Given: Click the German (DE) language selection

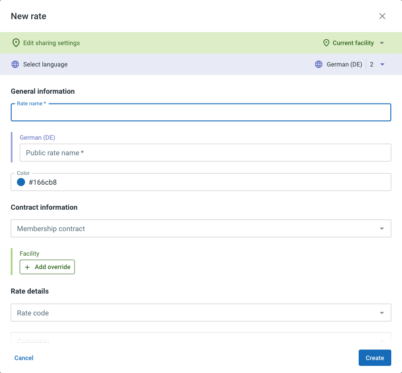Looking at the screenshot, I should click(344, 64).
